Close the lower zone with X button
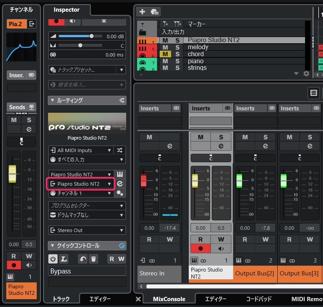 coord(138,299)
